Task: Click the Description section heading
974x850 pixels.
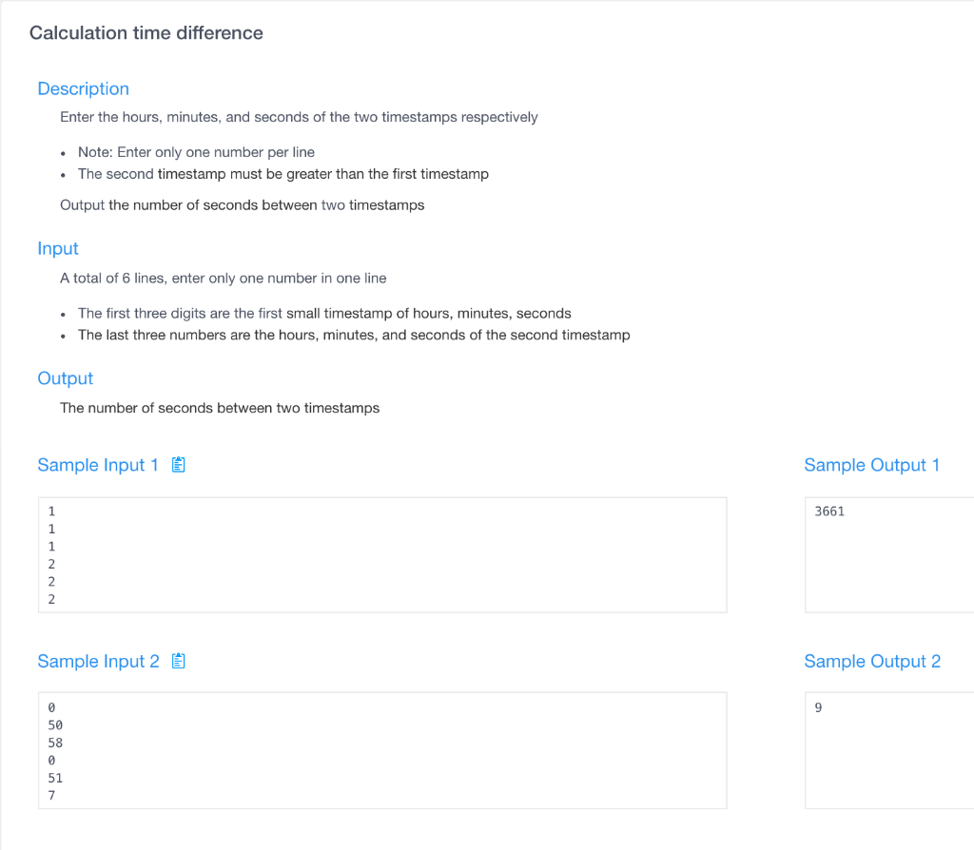Action: coord(84,88)
